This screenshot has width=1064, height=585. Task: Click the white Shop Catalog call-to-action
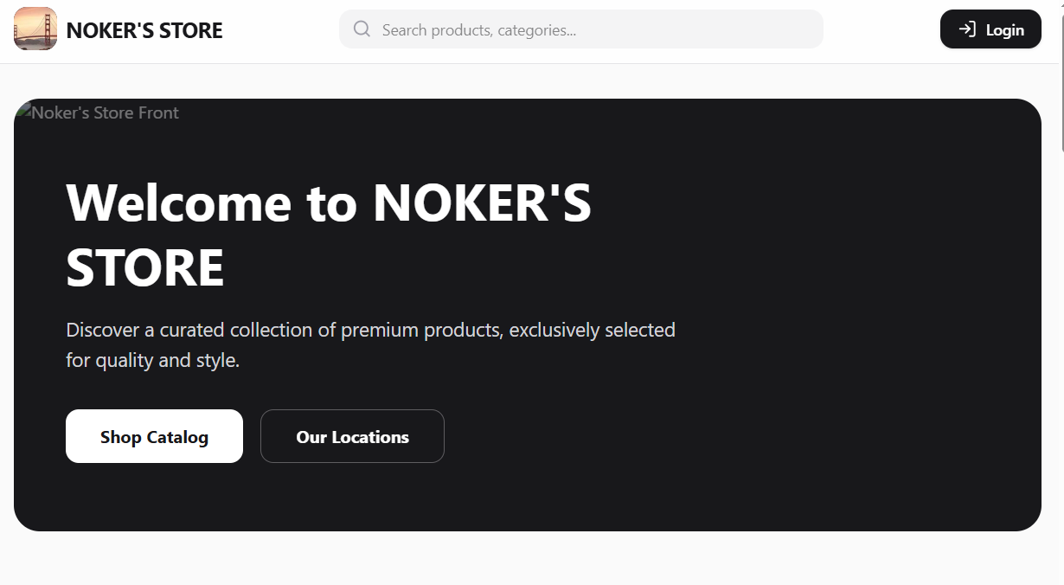coord(154,436)
